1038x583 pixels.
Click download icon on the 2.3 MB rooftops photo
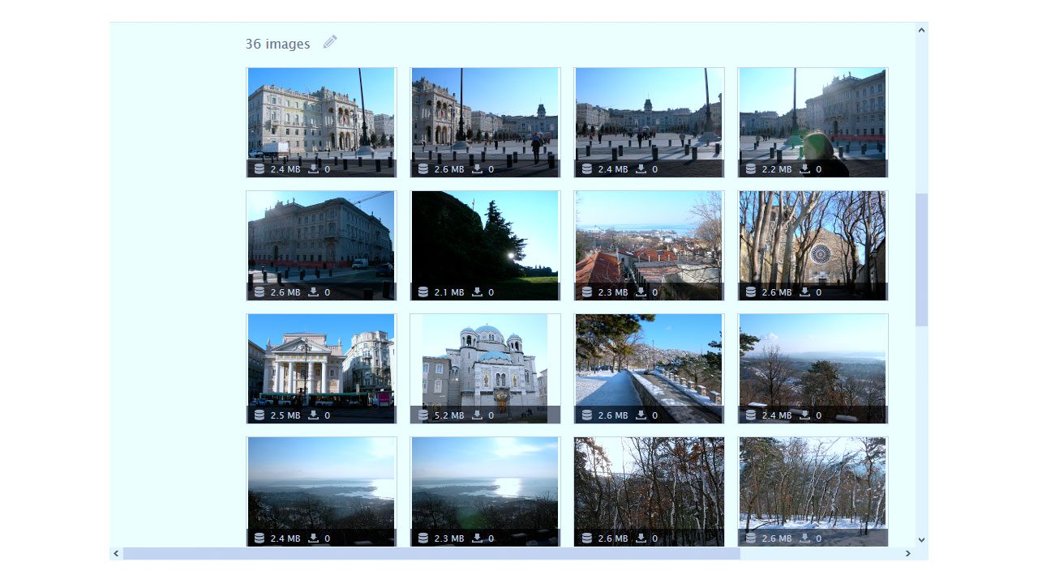(641, 292)
